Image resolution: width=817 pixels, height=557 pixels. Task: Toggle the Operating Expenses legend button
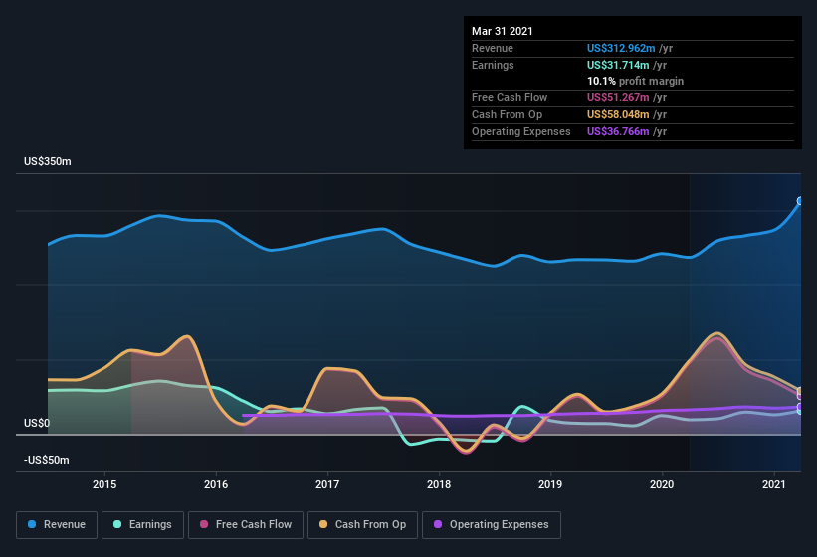(x=492, y=525)
